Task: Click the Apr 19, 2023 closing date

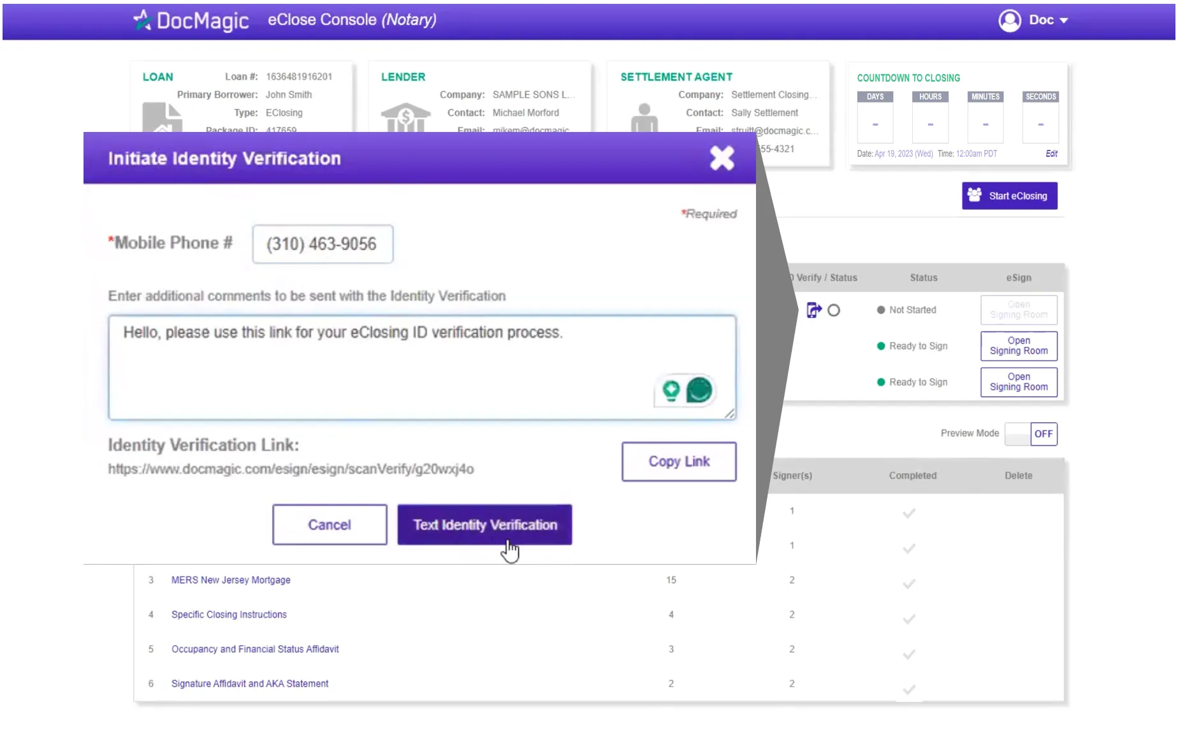Action: coord(903,154)
